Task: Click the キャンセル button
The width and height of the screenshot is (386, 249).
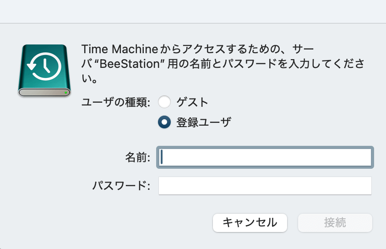Action: [250, 222]
